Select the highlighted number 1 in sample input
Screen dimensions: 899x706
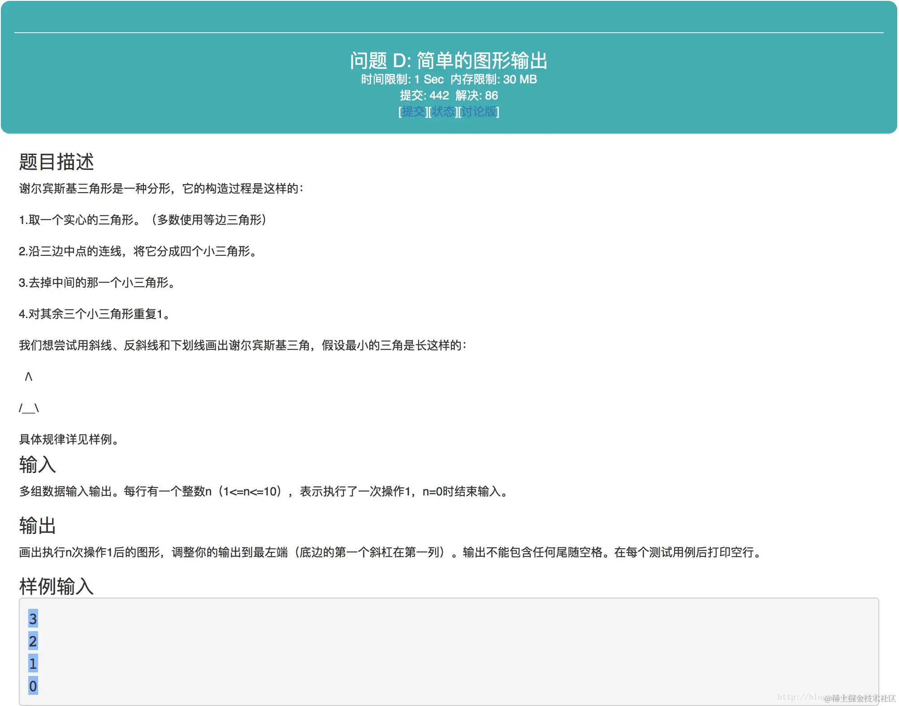[33, 663]
